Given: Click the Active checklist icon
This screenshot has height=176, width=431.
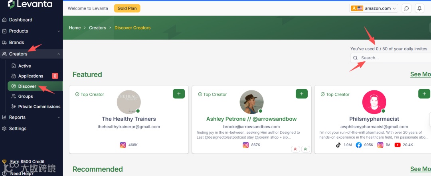Looking at the screenshot, I should (14, 66).
